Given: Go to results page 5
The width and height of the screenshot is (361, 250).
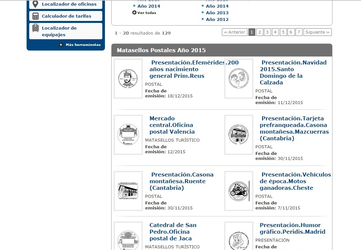Looking at the screenshot, I should (283, 32).
